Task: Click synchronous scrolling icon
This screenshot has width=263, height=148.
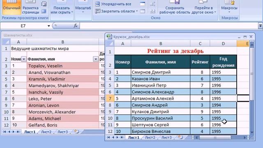Action: tap(152, 11)
